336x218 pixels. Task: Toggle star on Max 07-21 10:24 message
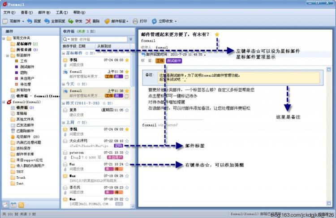[x=127, y=164]
